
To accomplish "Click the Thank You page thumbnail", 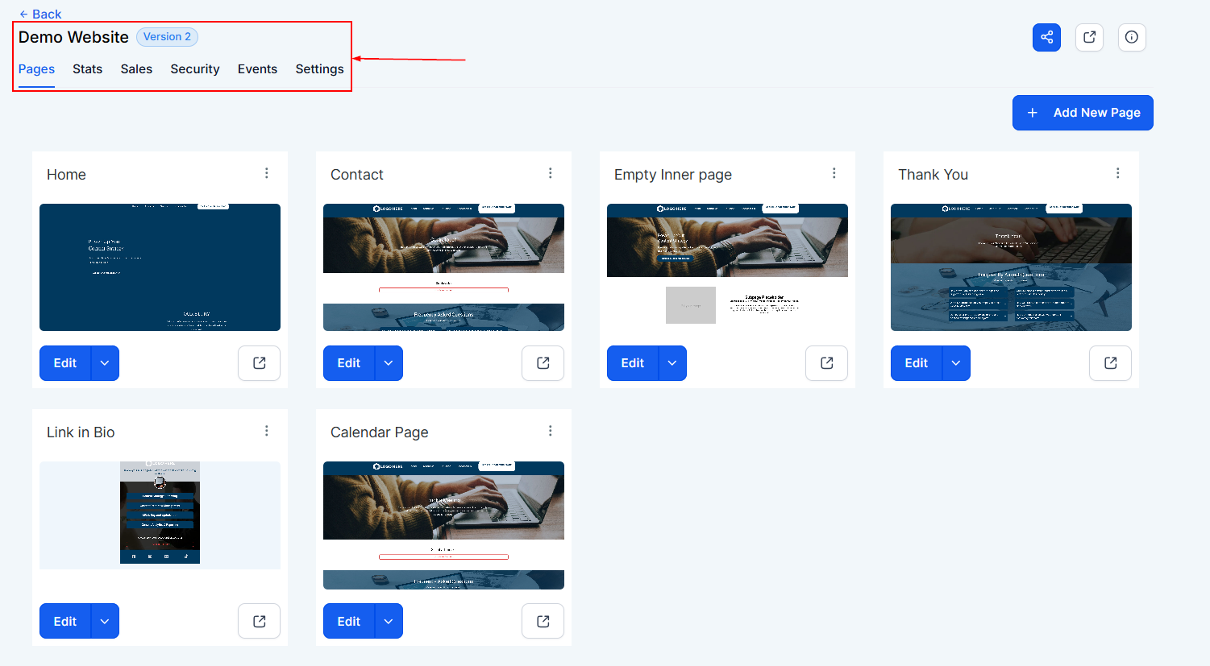I will click(1011, 267).
